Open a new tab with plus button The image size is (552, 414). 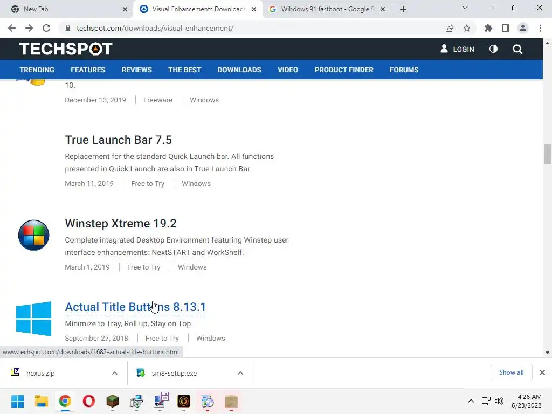403,9
